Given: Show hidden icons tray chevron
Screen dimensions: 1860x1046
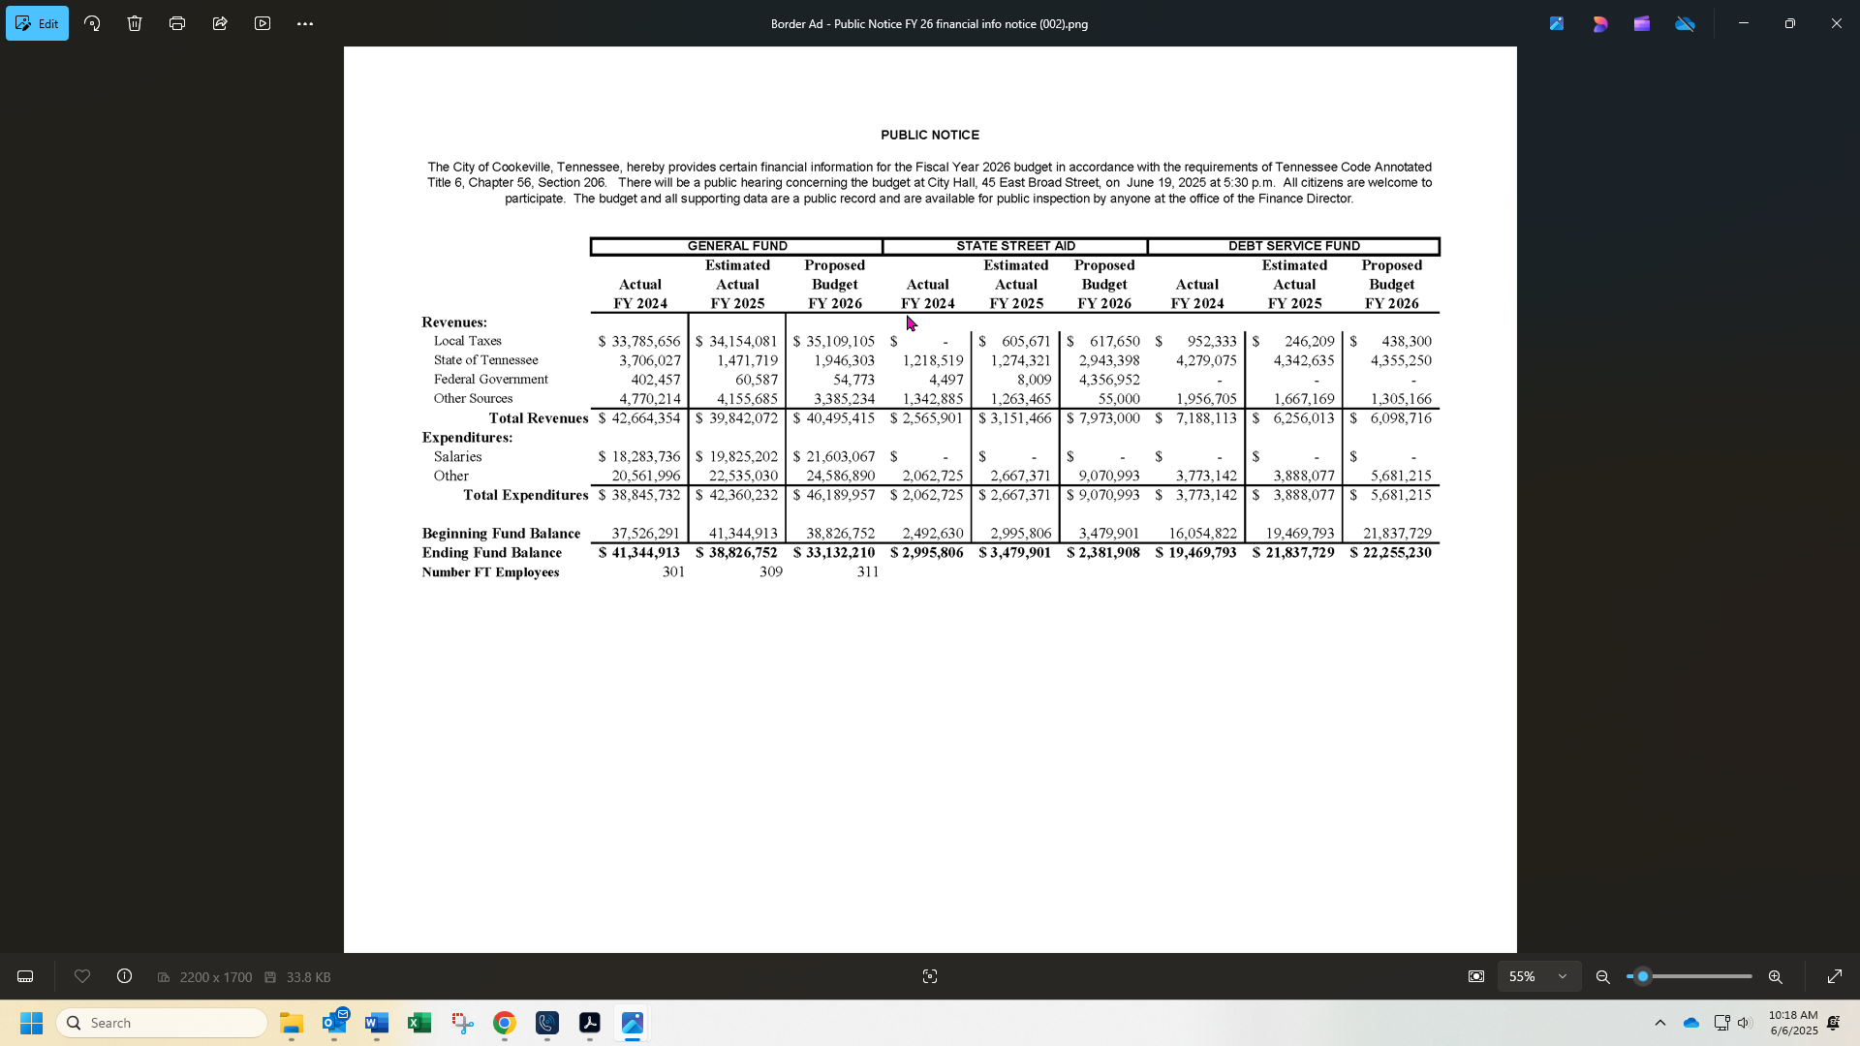Looking at the screenshot, I should coord(1659,1023).
